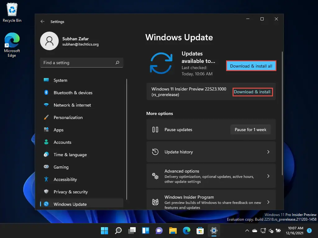This screenshot has height=238, width=318.
Task: Click Download & install for Insider Preview
Action: [252, 92]
